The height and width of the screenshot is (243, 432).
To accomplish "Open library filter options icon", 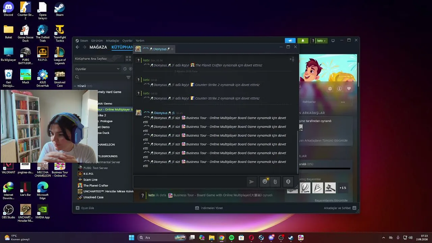I will pyautogui.click(x=128, y=77).
